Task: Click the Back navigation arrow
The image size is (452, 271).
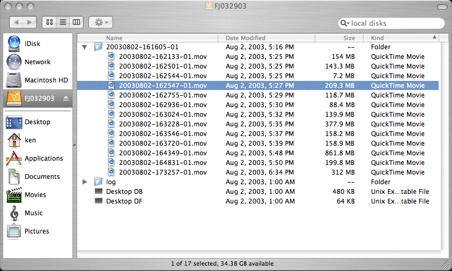Action: [x=17, y=22]
